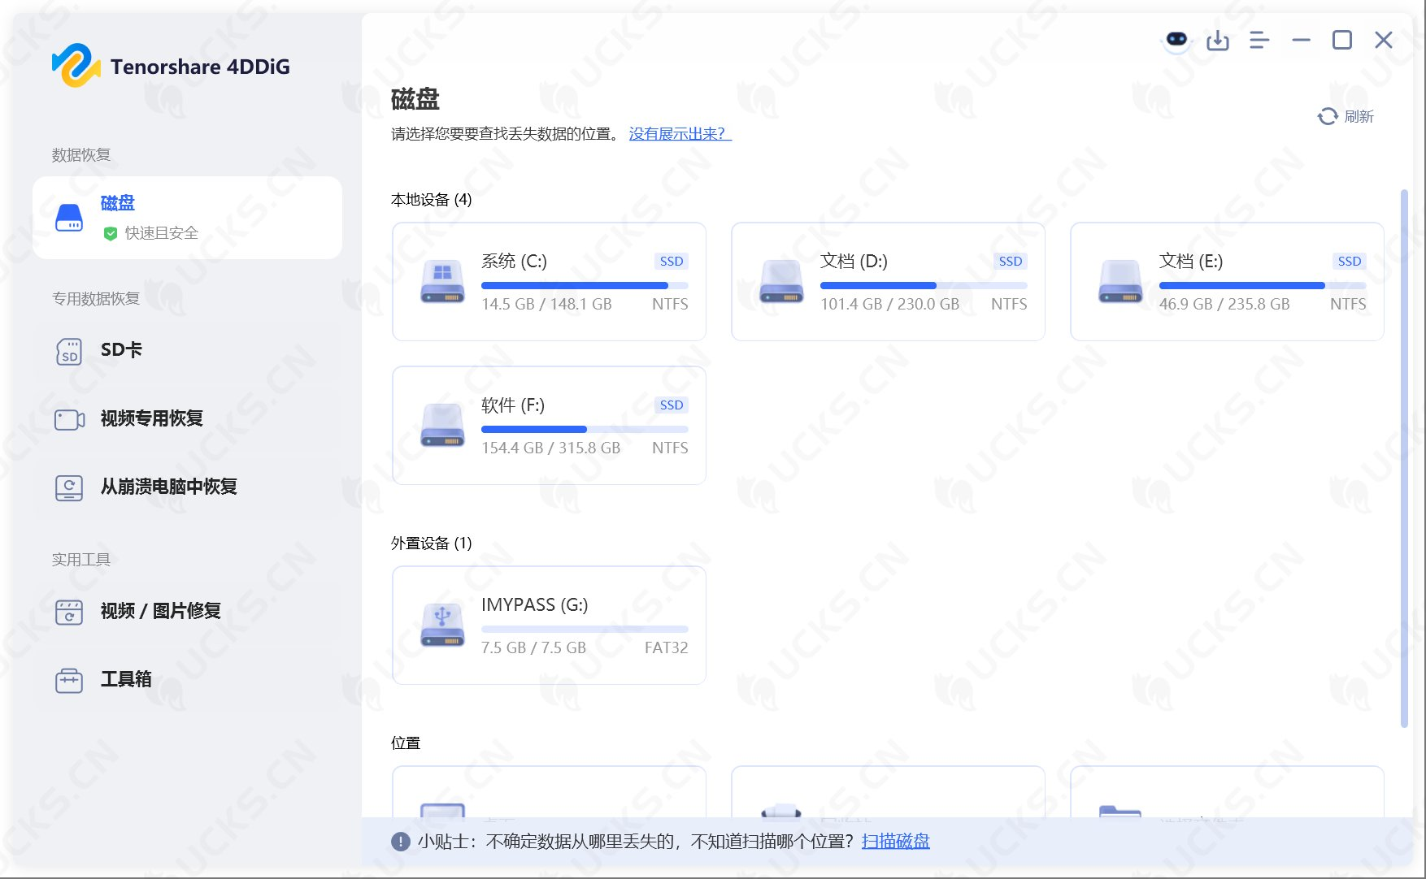Click the SSD badge on 文档 (D:)
This screenshot has width=1426, height=879.
(1011, 261)
